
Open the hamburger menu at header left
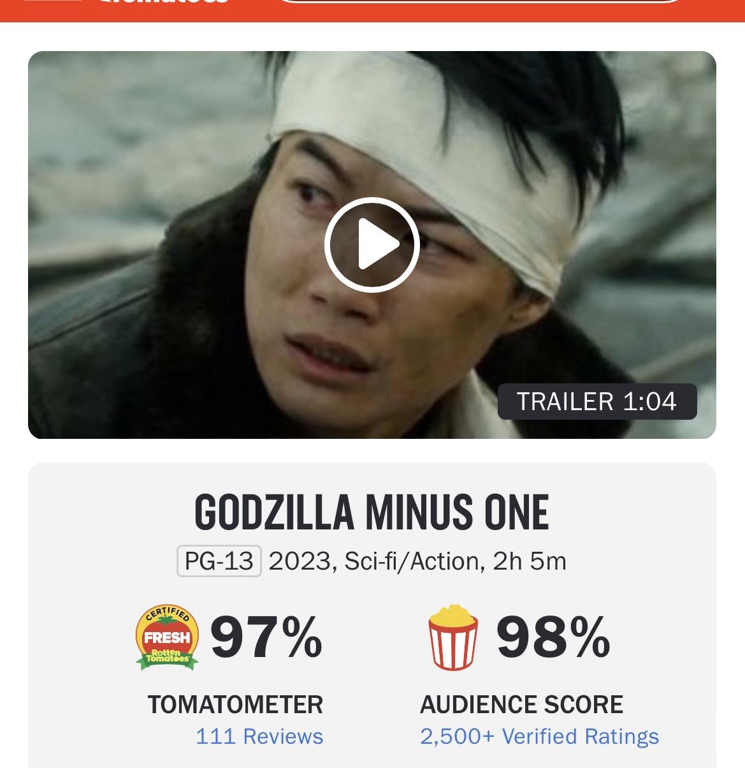(x=52, y=1)
